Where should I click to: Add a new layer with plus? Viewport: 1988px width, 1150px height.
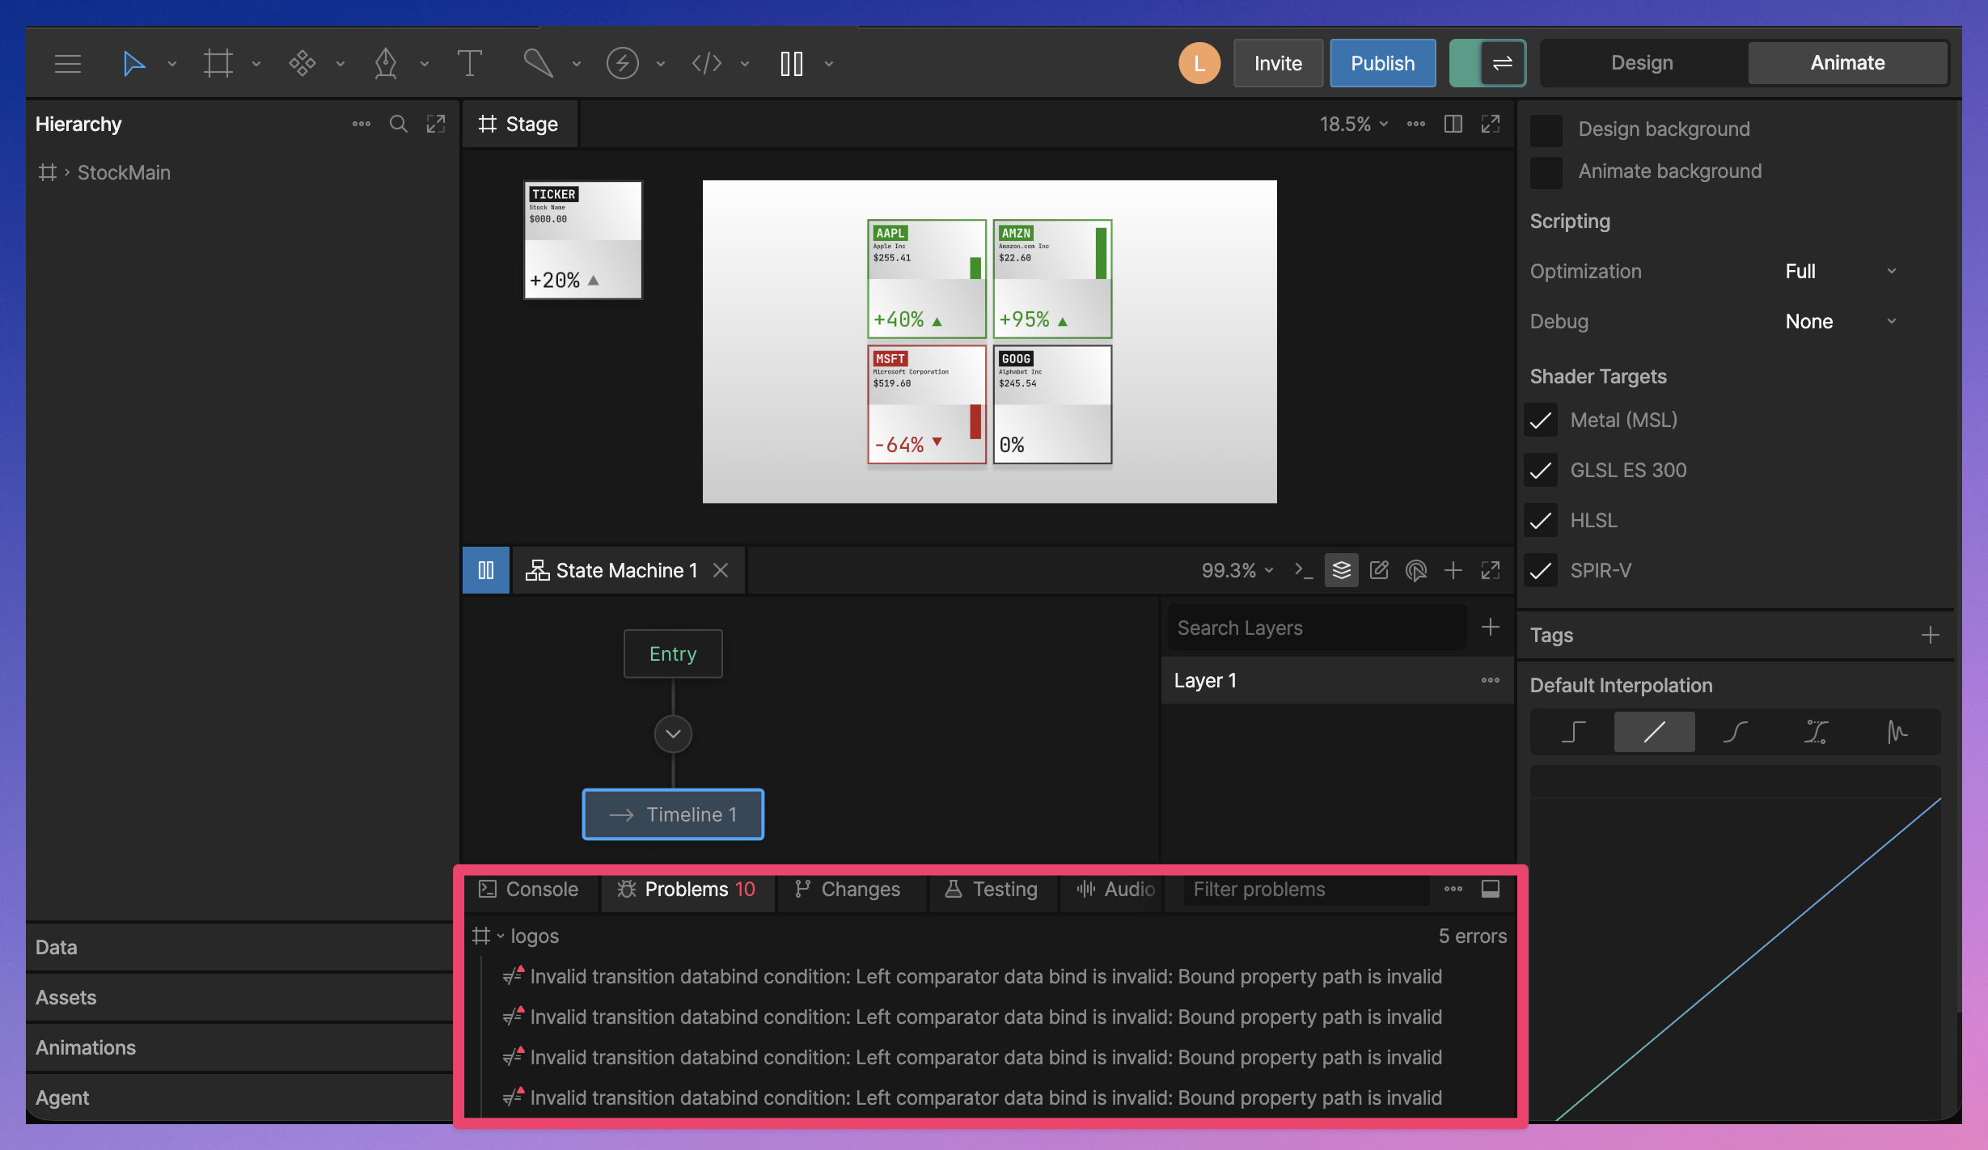[x=1490, y=627]
